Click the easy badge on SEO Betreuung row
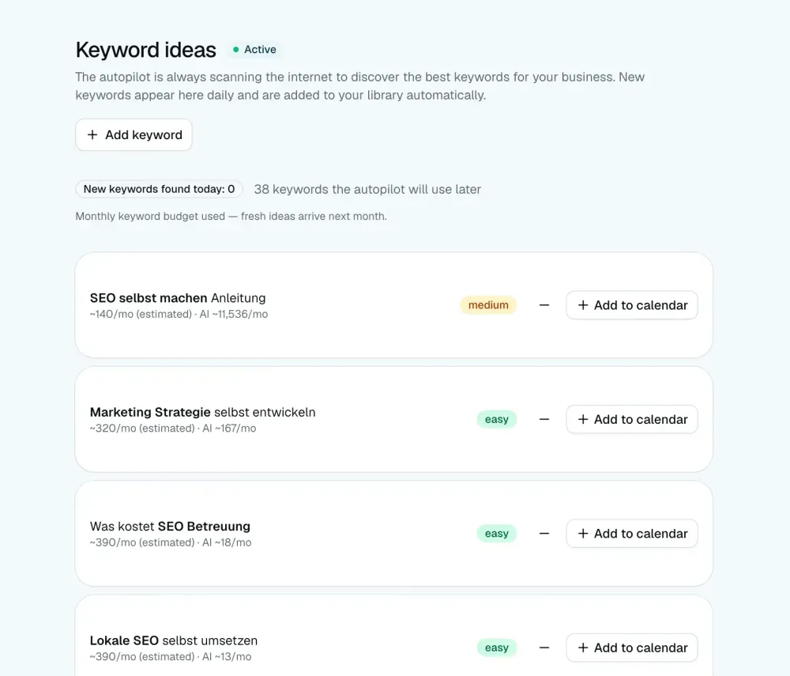Viewport: 790px width, 676px height. click(x=497, y=534)
